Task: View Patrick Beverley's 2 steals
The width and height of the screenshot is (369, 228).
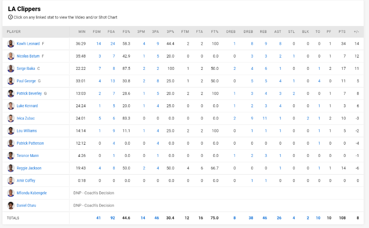Action: (x=294, y=93)
